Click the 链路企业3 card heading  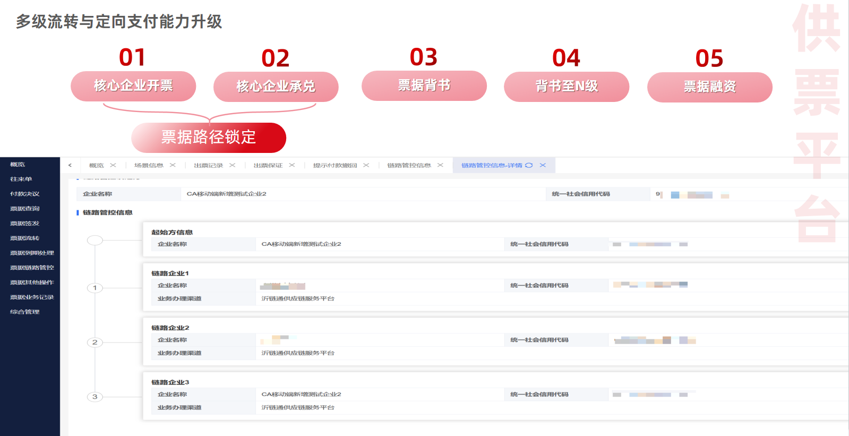coord(170,382)
